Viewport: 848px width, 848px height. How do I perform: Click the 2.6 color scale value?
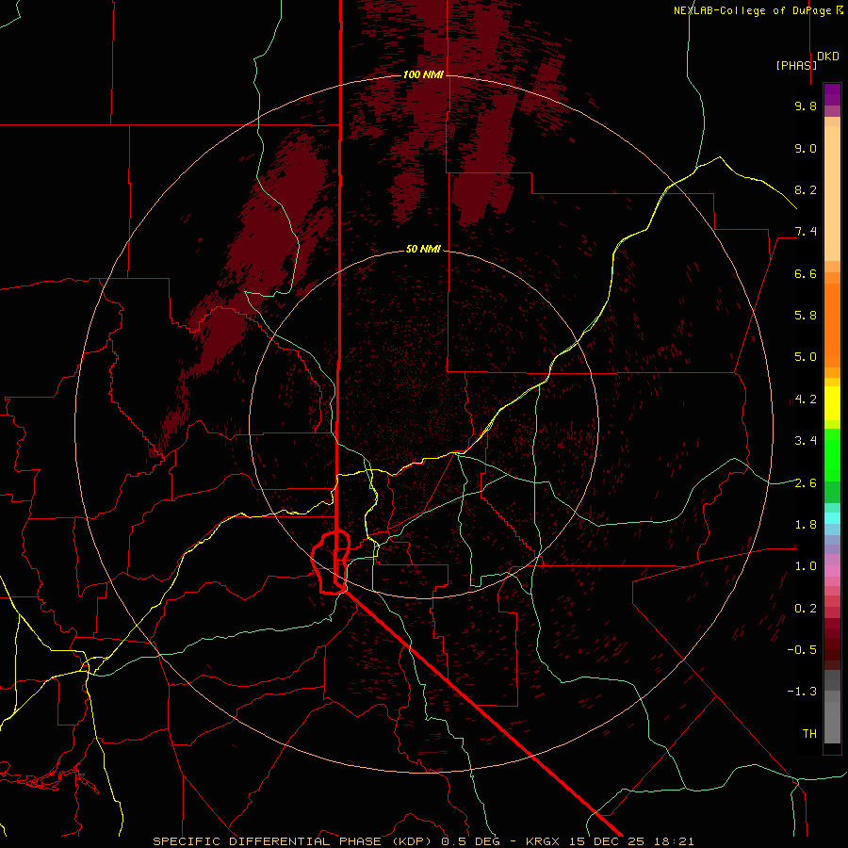[806, 483]
